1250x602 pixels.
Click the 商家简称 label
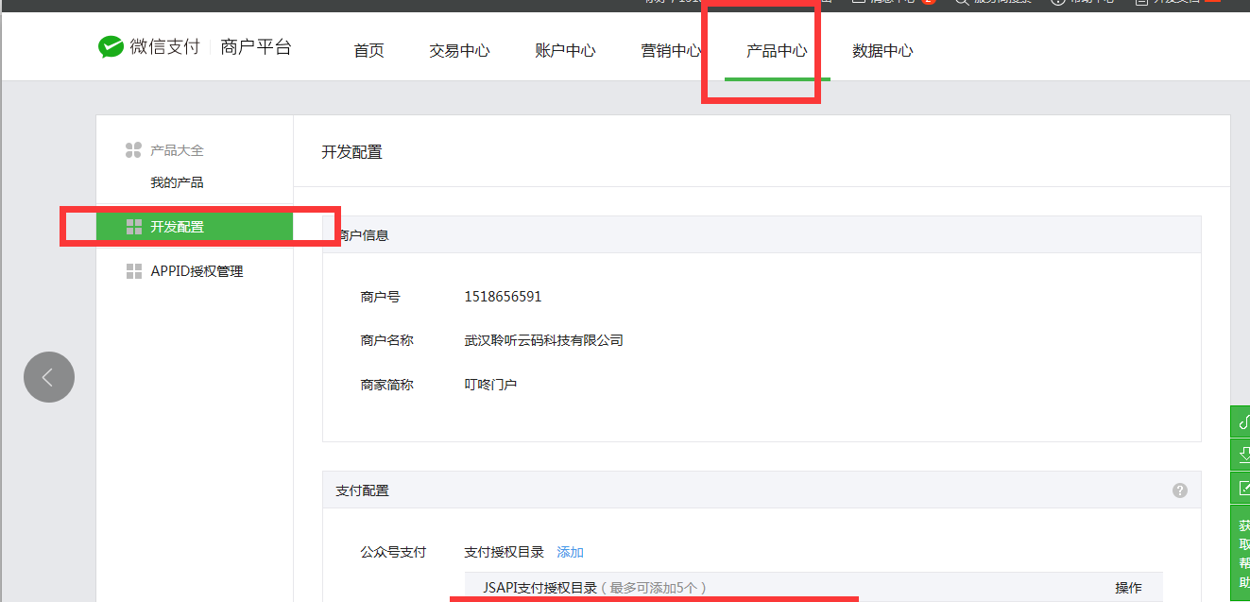386,385
